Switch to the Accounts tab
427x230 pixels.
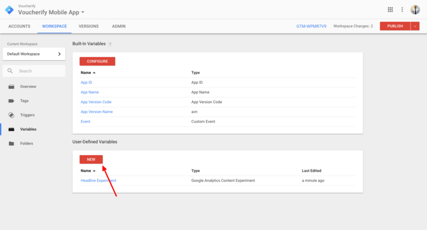[x=19, y=26]
